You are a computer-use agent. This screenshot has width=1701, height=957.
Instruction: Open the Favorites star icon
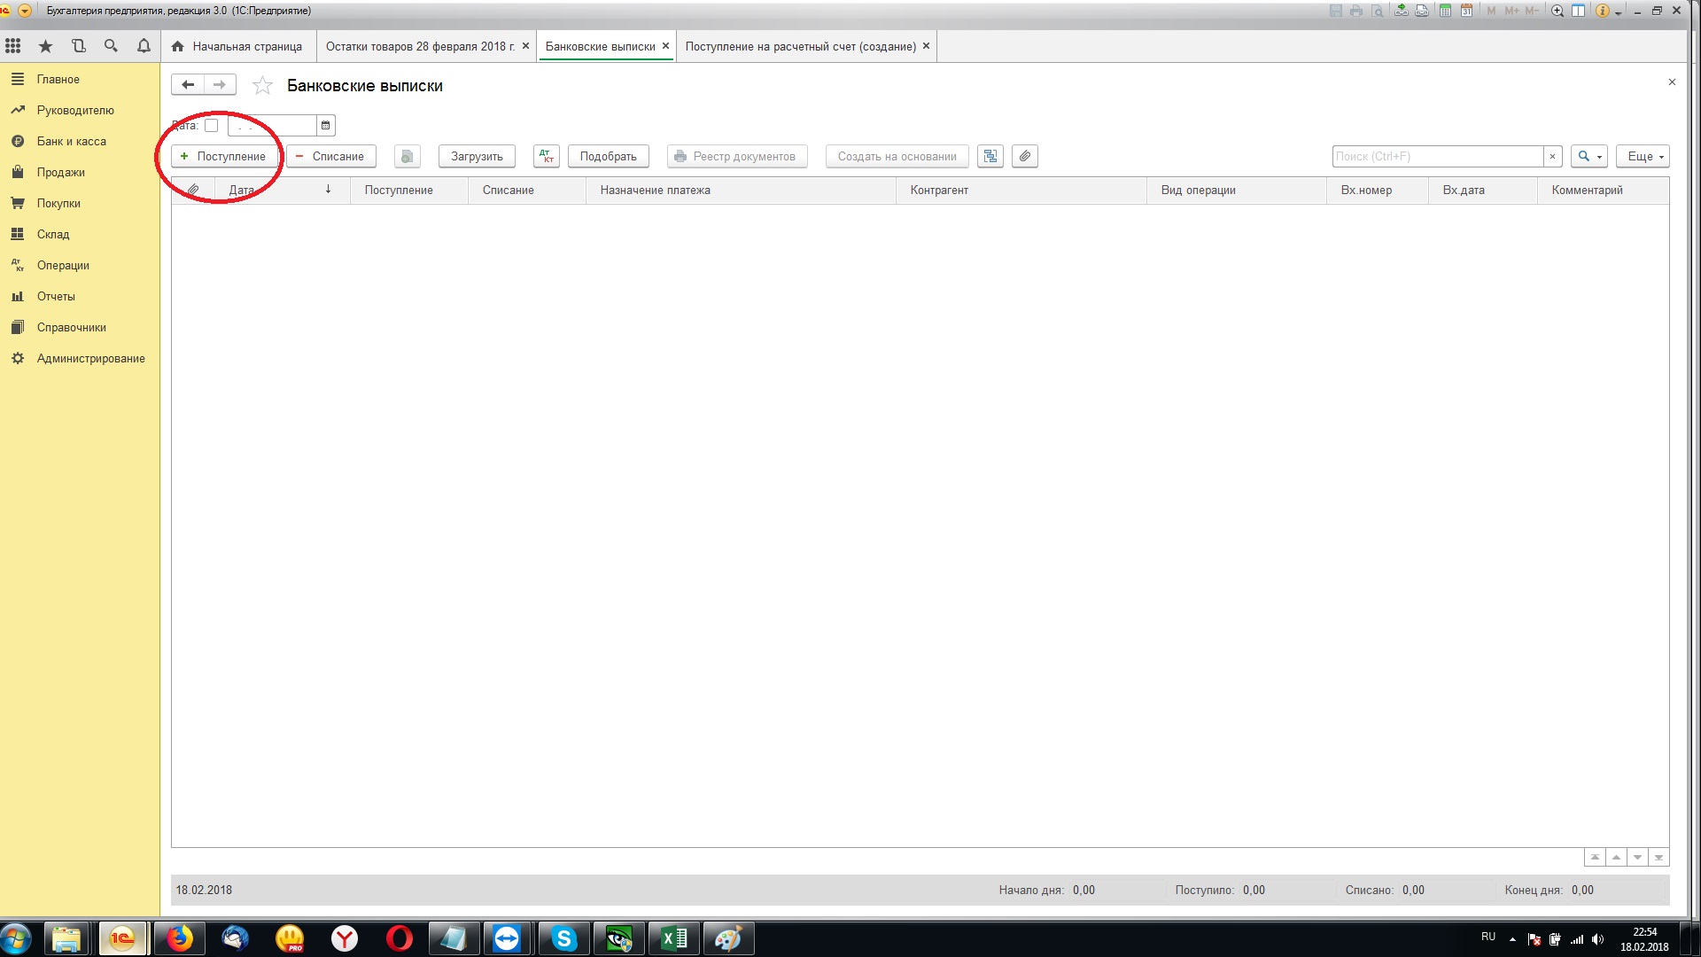(x=46, y=46)
